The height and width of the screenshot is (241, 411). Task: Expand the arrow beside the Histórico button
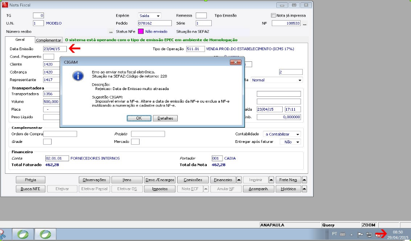point(304,189)
